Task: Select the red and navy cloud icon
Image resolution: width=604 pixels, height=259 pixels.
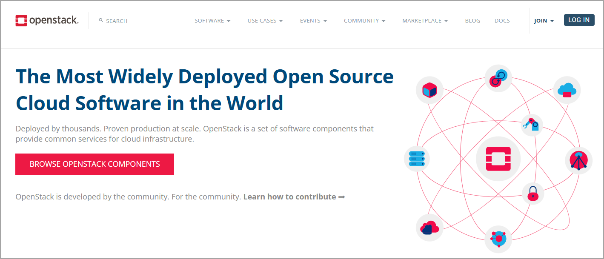Action: 429,228
